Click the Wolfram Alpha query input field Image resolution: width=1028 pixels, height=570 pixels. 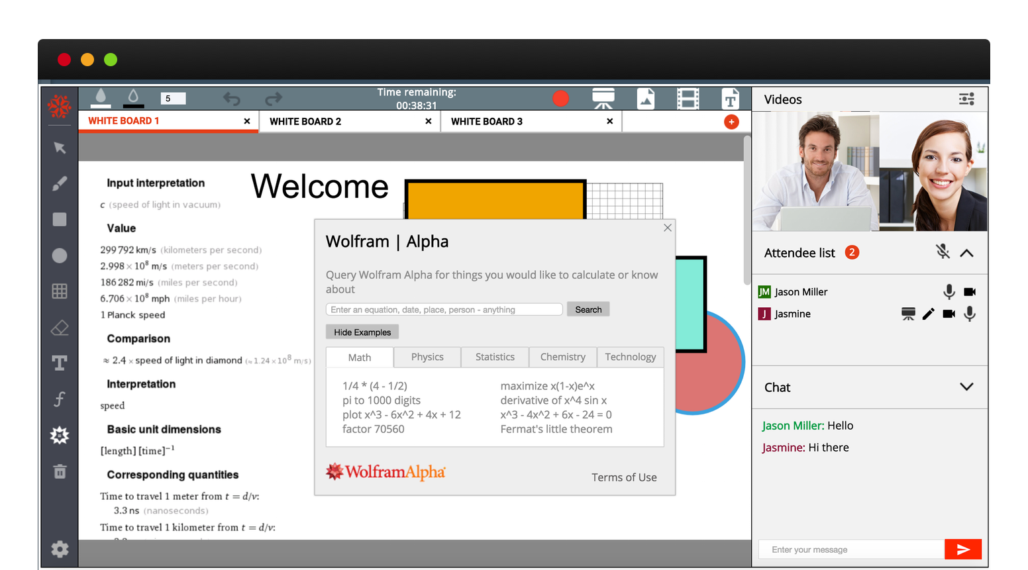444,310
